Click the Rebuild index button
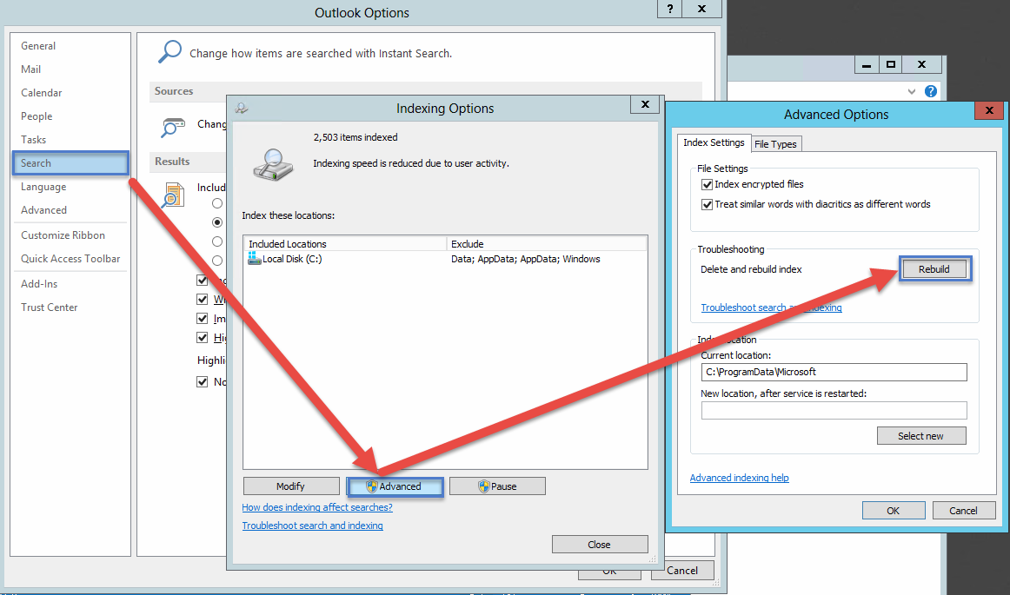This screenshot has width=1010, height=595. (x=934, y=269)
